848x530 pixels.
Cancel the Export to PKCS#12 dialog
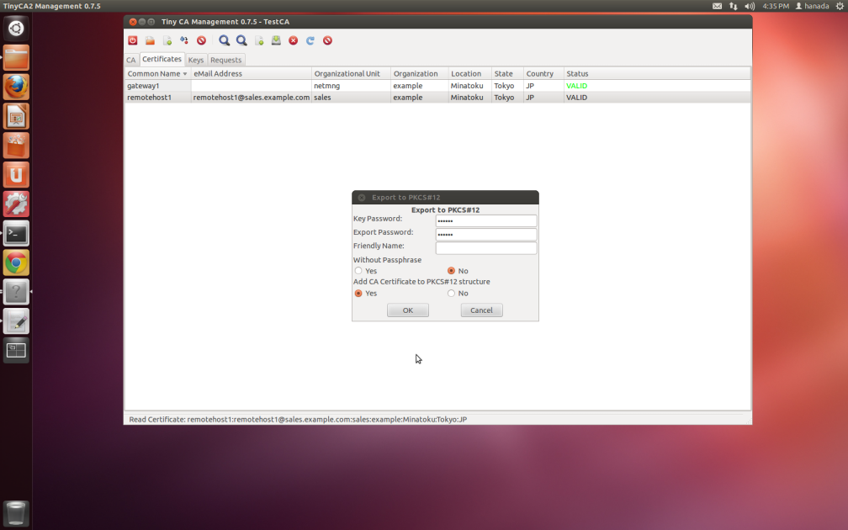481,310
